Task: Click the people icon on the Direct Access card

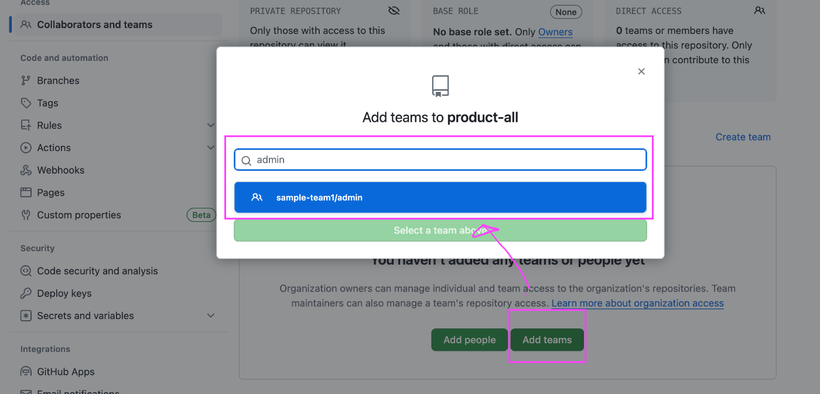Action: tap(760, 10)
